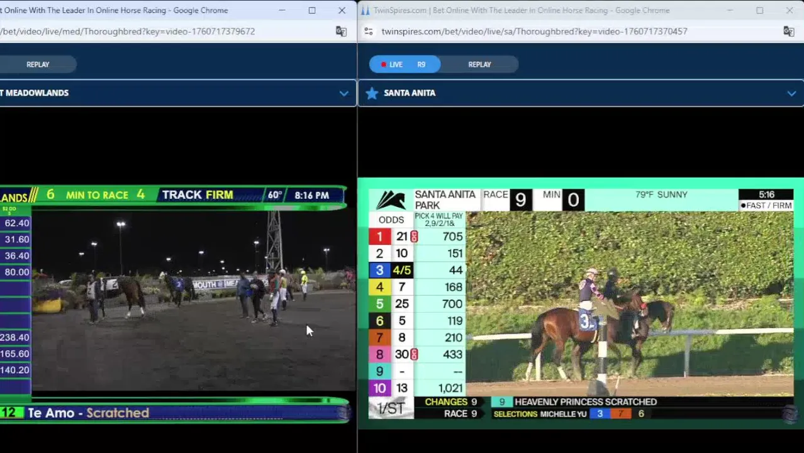Screen dimensions: 804x453
Task: Click the 4/5 odds for horse 3
Action: pos(401,270)
